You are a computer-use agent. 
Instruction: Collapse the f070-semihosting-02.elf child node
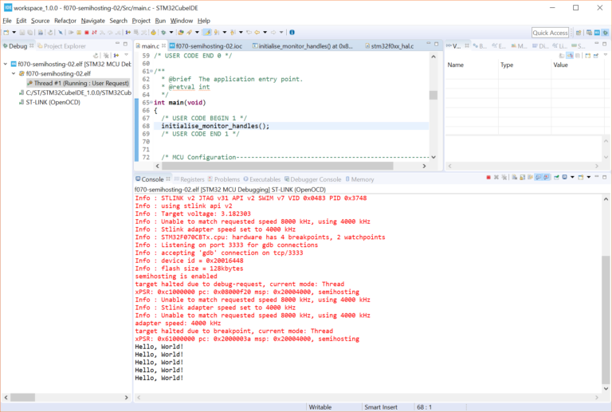[14, 73]
